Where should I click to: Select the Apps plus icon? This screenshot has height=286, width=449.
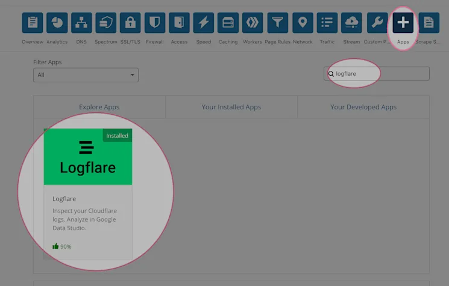click(x=403, y=23)
